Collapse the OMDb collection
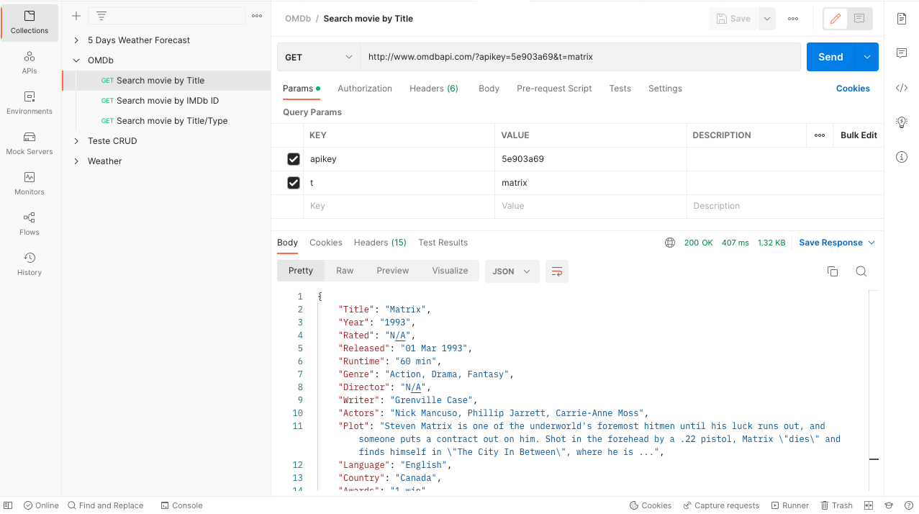 [76, 60]
